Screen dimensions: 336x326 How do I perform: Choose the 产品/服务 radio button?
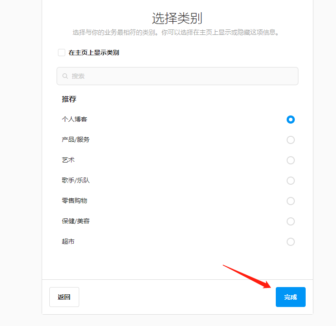291,140
